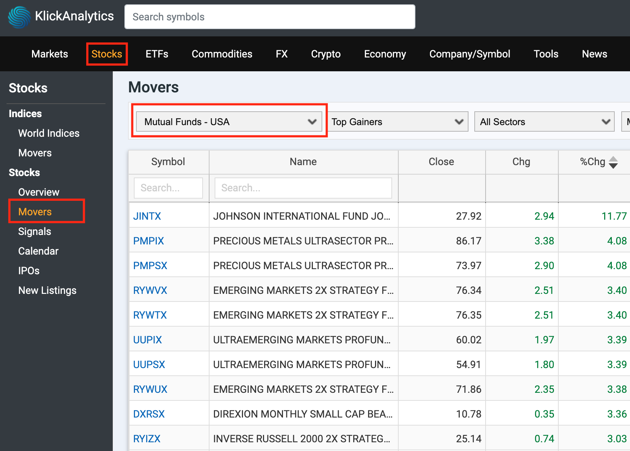Open the ETFs menu

coord(157,54)
